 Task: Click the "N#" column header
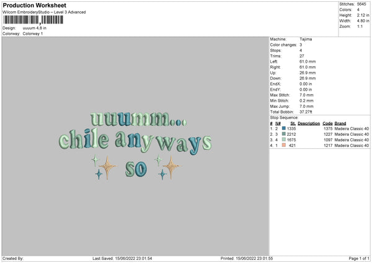(278, 123)
